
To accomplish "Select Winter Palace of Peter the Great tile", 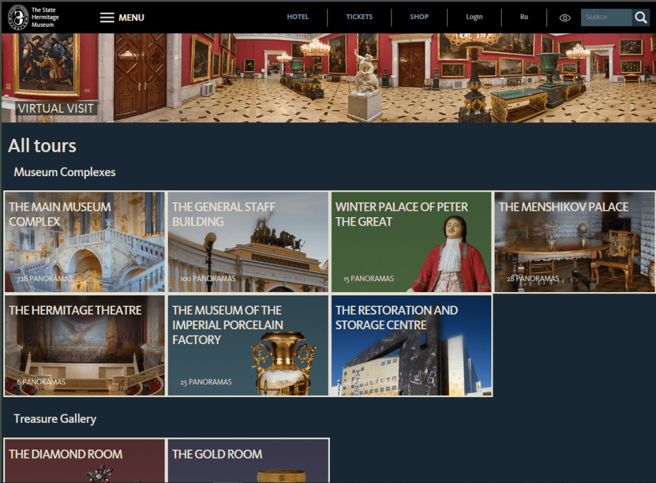I will pos(411,242).
